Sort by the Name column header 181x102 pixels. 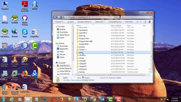point(93,25)
